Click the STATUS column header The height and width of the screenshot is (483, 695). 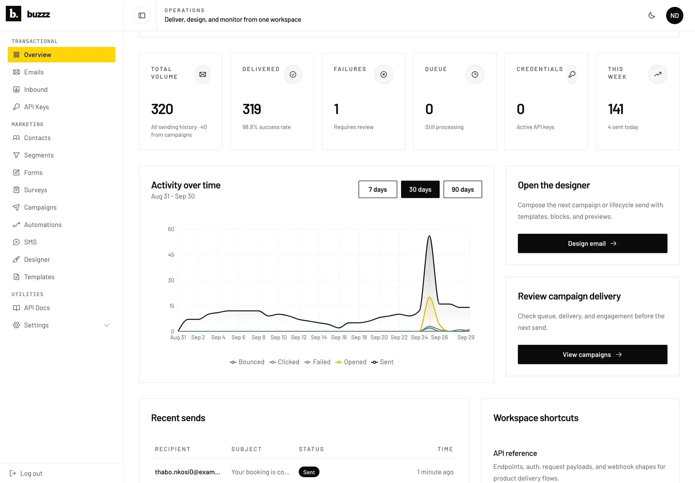tap(311, 449)
